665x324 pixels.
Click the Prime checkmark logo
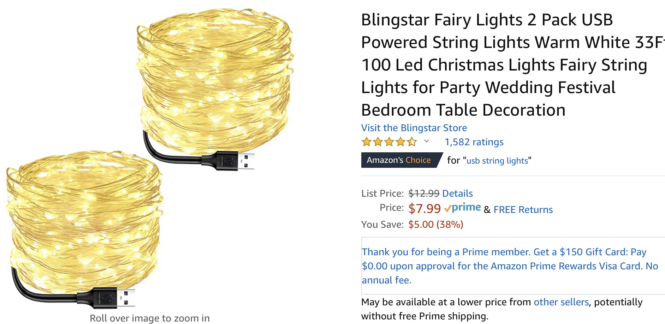pos(463,208)
